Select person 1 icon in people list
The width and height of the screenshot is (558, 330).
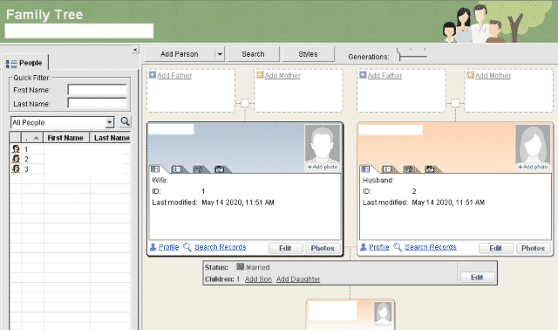pos(16,149)
